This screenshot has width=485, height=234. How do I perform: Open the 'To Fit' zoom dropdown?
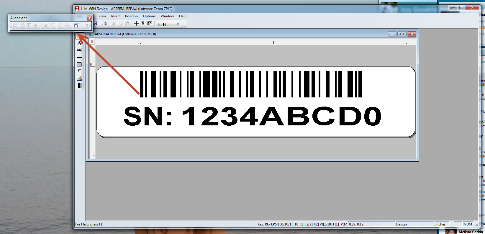(x=168, y=24)
